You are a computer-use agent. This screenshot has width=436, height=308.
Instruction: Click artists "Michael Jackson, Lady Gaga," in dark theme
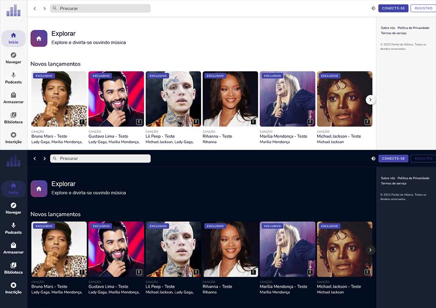(170, 292)
